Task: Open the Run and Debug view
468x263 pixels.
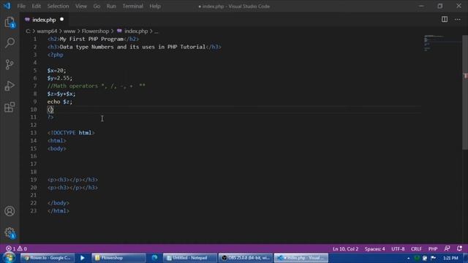Action: pyautogui.click(x=10, y=86)
